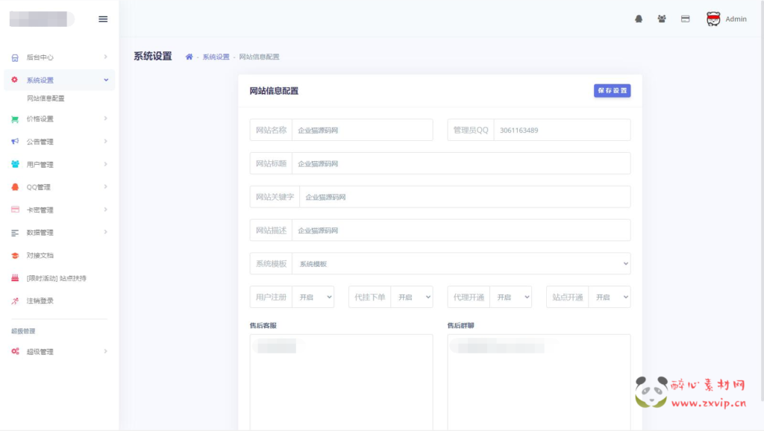Click 注销登录 link in sidebar
The width and height of the screenshot is (764, 431).
[40, 301]
